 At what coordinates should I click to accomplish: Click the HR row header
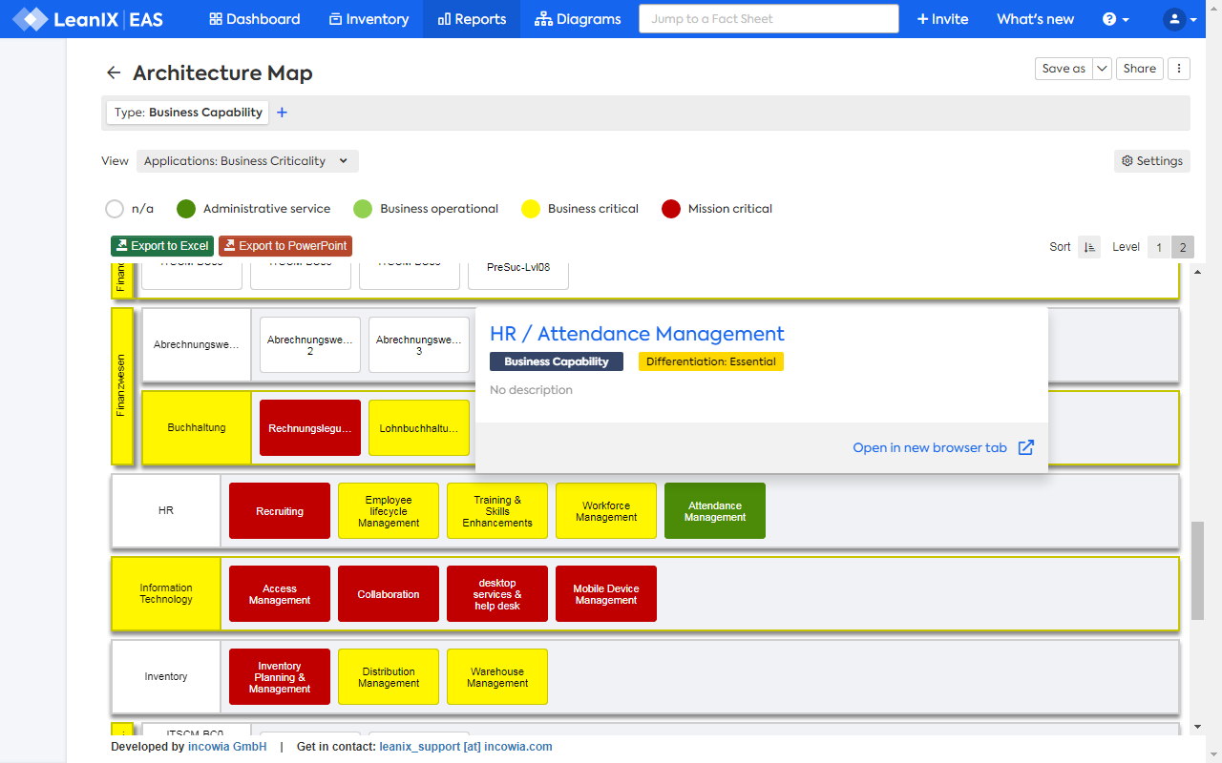[166, 511]
